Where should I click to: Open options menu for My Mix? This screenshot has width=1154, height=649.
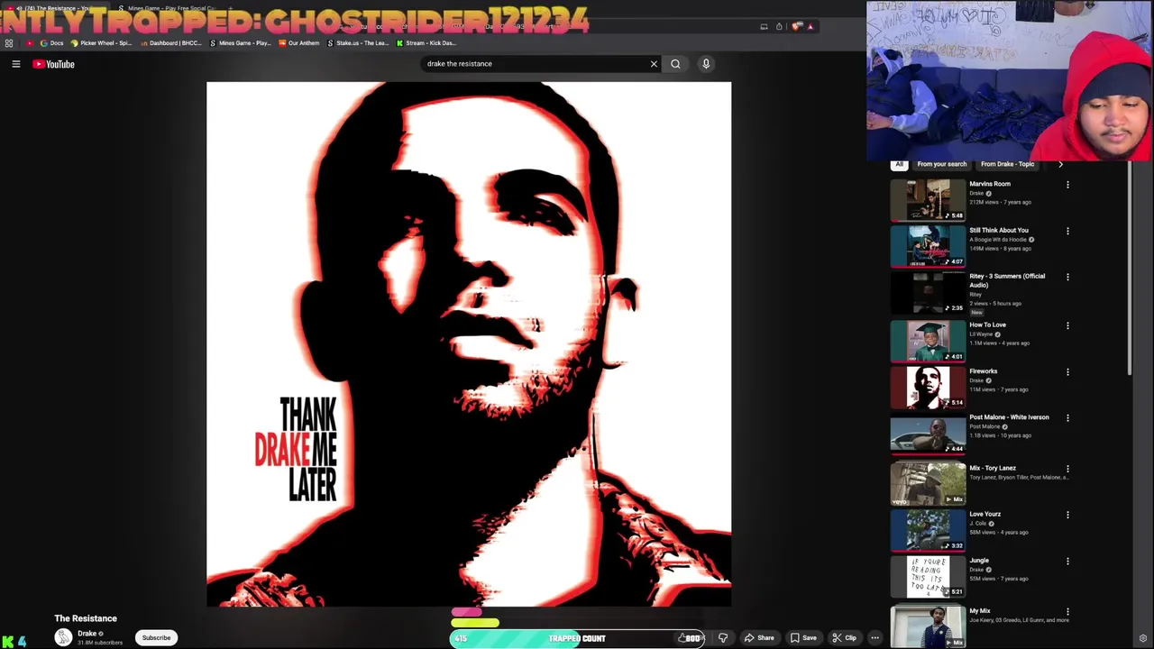(1067, 612)
